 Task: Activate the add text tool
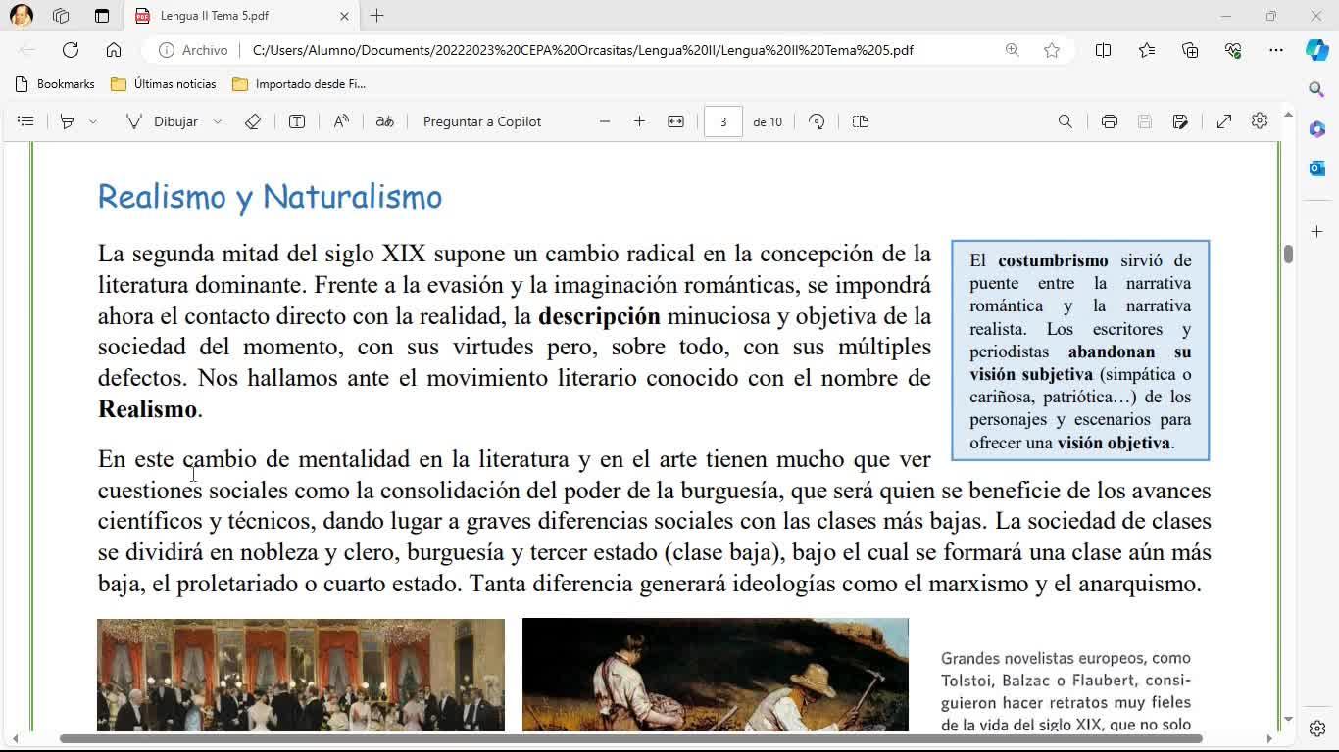(x=296, y=121)
